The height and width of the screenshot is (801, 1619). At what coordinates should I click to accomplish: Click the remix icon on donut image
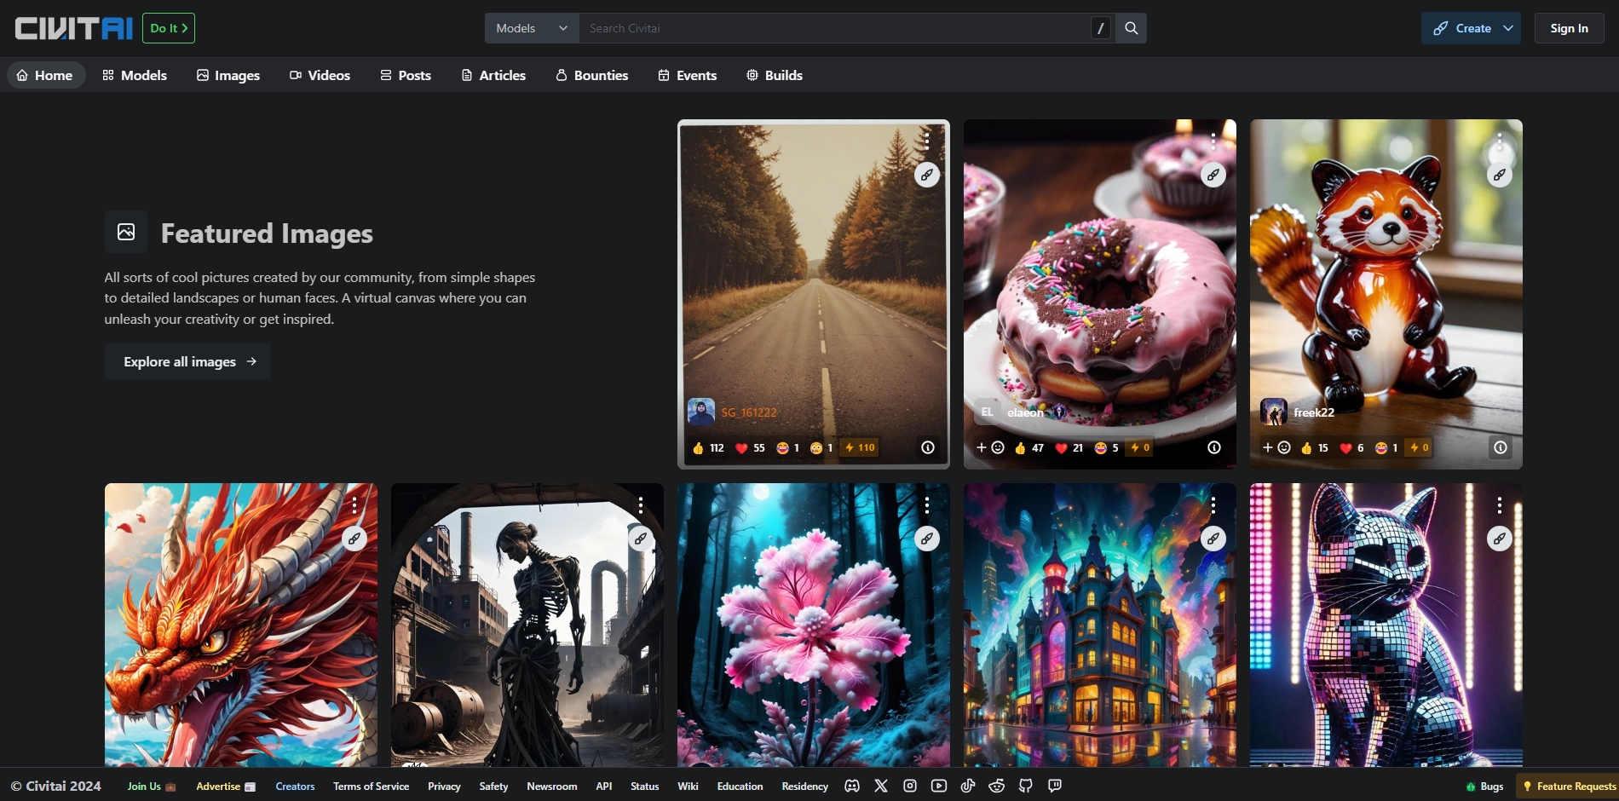click(x=1213, y=175)
